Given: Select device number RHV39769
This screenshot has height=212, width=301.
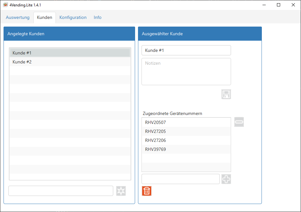Looking at the screenshot, I should click(x=186, y=149).
